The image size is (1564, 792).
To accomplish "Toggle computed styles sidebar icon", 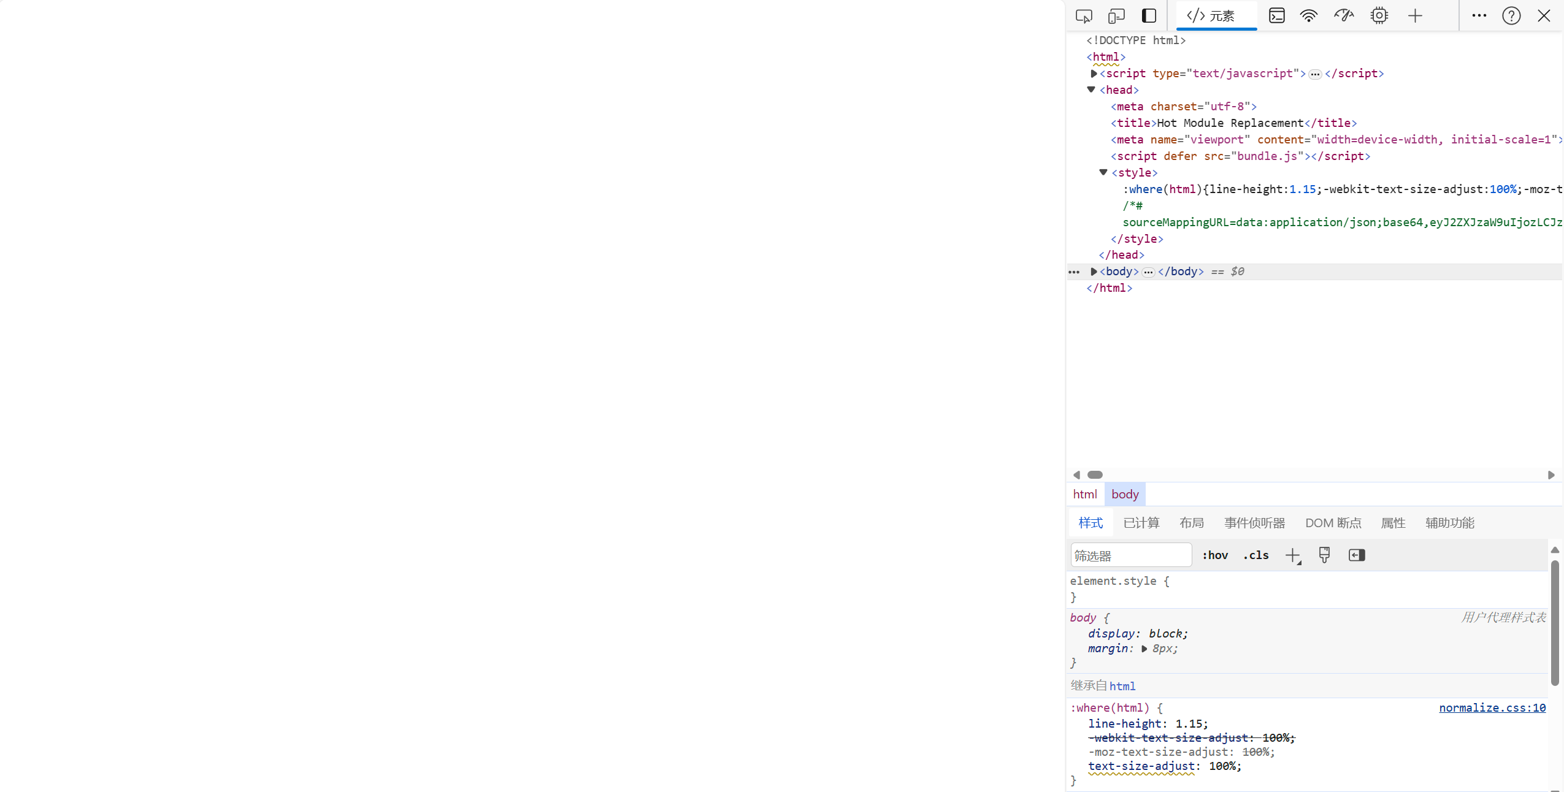I will [x=1357, y=555].
